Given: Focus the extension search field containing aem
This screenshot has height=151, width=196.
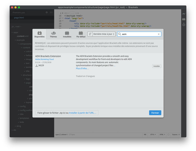Looking at the screenshot, I should (139, 34).
